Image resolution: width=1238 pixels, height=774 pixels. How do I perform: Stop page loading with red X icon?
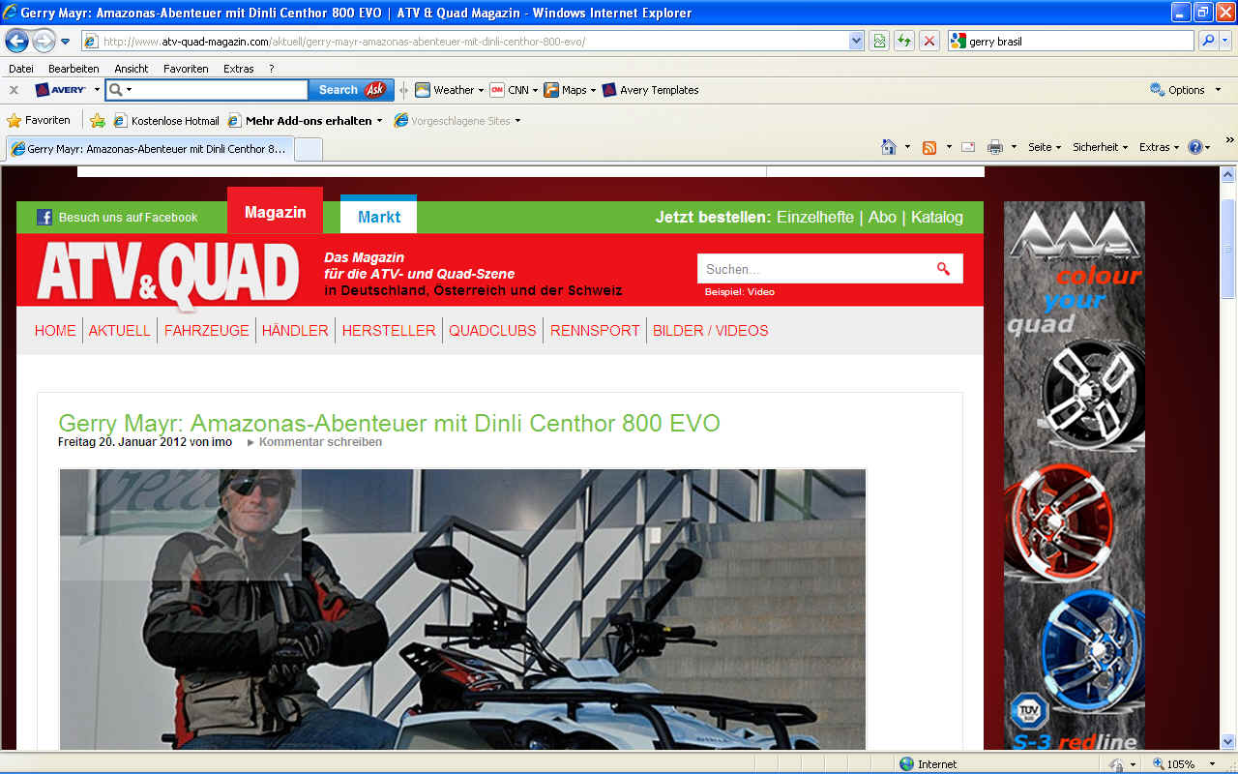(928, 41)
